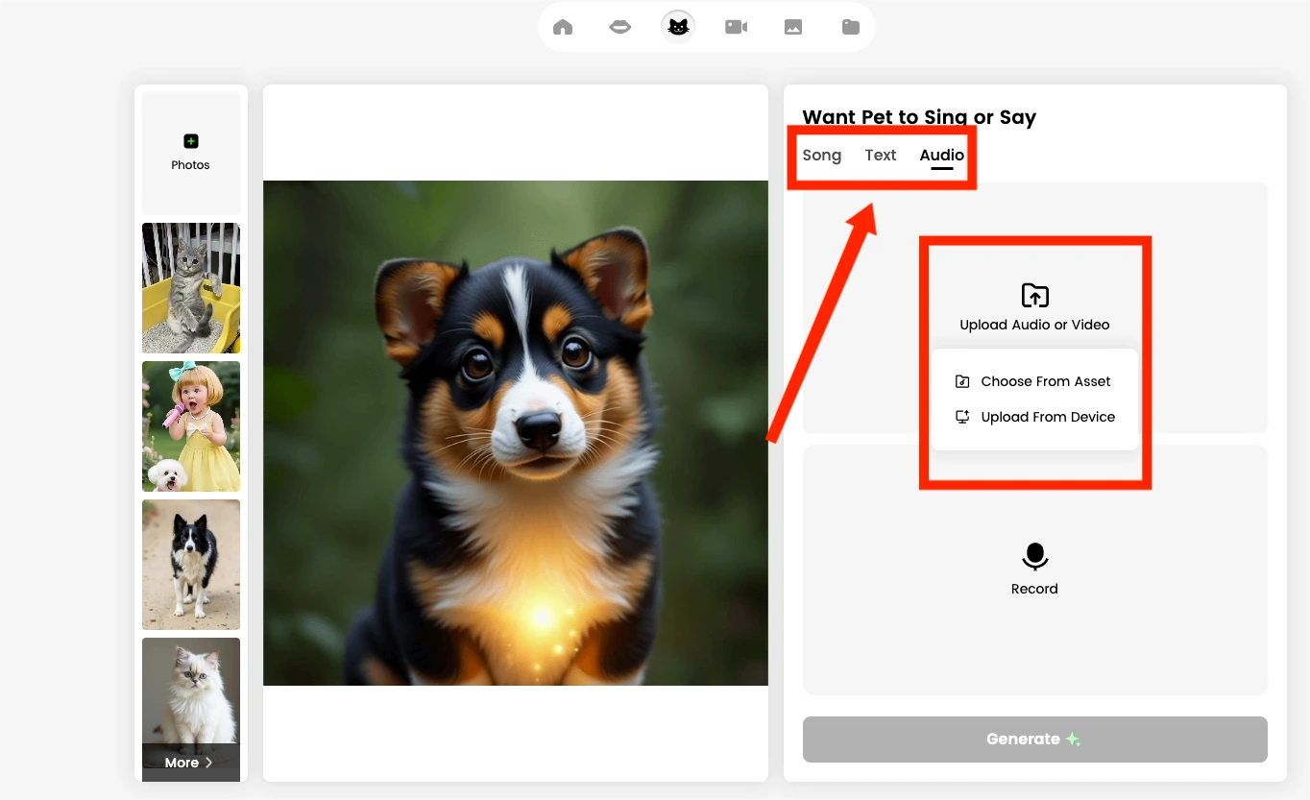Screen dimensions: 1310x800
Task: Select the kitten in yellow basket thumbnail
Action: tap(190, 288)
